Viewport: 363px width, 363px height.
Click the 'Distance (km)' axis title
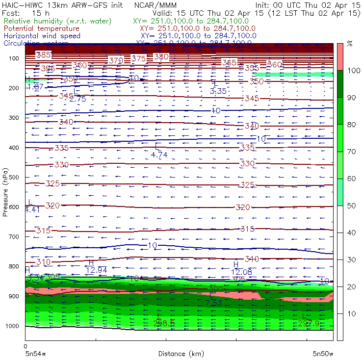point(181,354)
